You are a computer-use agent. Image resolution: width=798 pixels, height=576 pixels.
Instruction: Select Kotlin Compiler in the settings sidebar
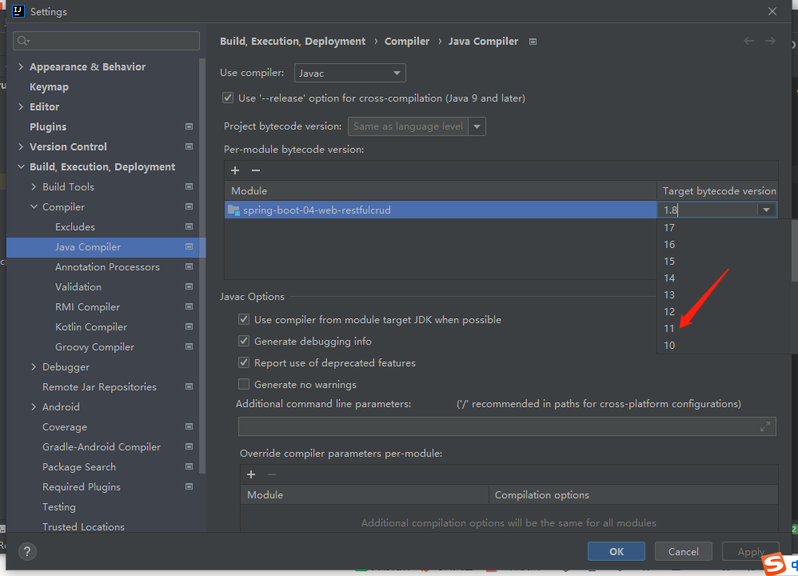[x=90, y=326]
